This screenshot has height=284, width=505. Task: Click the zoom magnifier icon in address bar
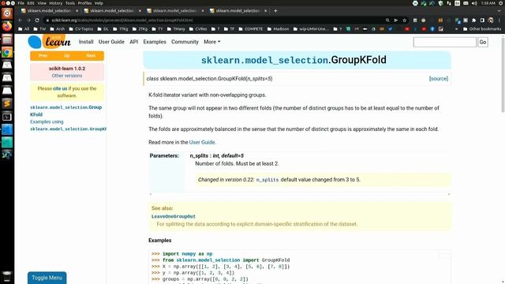[x=387, y=20]
